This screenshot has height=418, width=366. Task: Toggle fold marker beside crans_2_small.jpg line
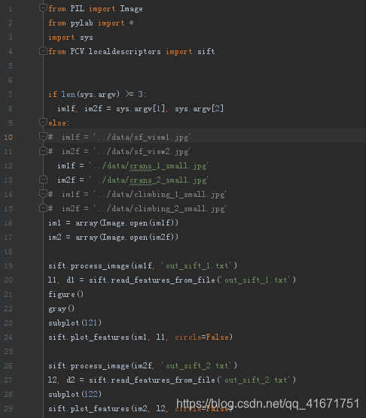pos(43,180)
